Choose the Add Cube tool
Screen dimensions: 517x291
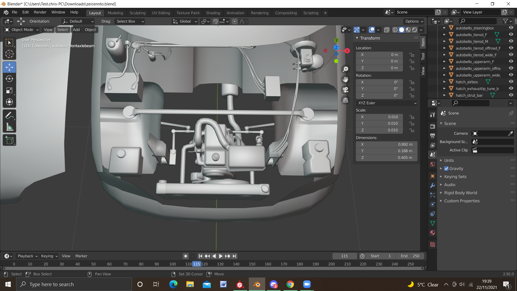click(9, 140)
